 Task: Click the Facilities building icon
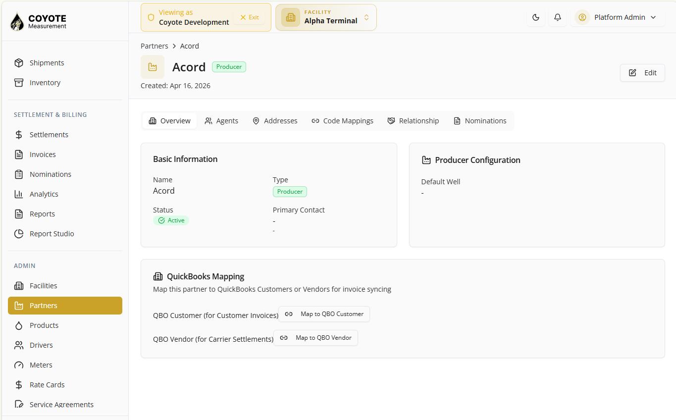[19, 286]
